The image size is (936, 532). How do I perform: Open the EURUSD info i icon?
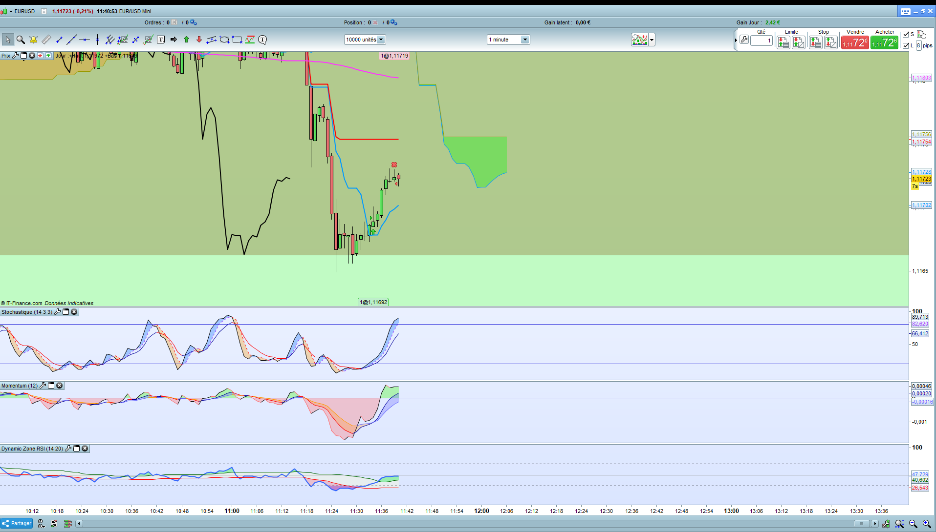pos(44,11)
